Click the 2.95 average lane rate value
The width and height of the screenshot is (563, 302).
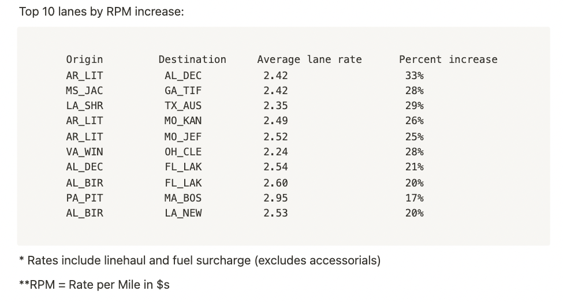tap(275, 198)
